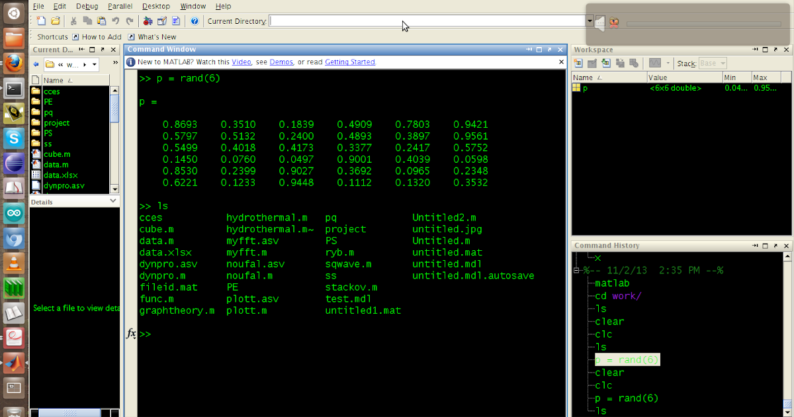Click the Getting Started link
794x417 pixels.
click(x=349, y=62)
